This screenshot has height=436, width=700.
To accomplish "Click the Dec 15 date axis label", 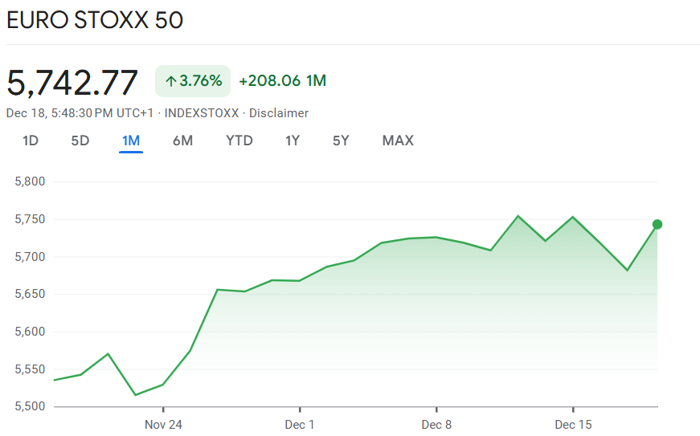I will click(x=573, y=424).
